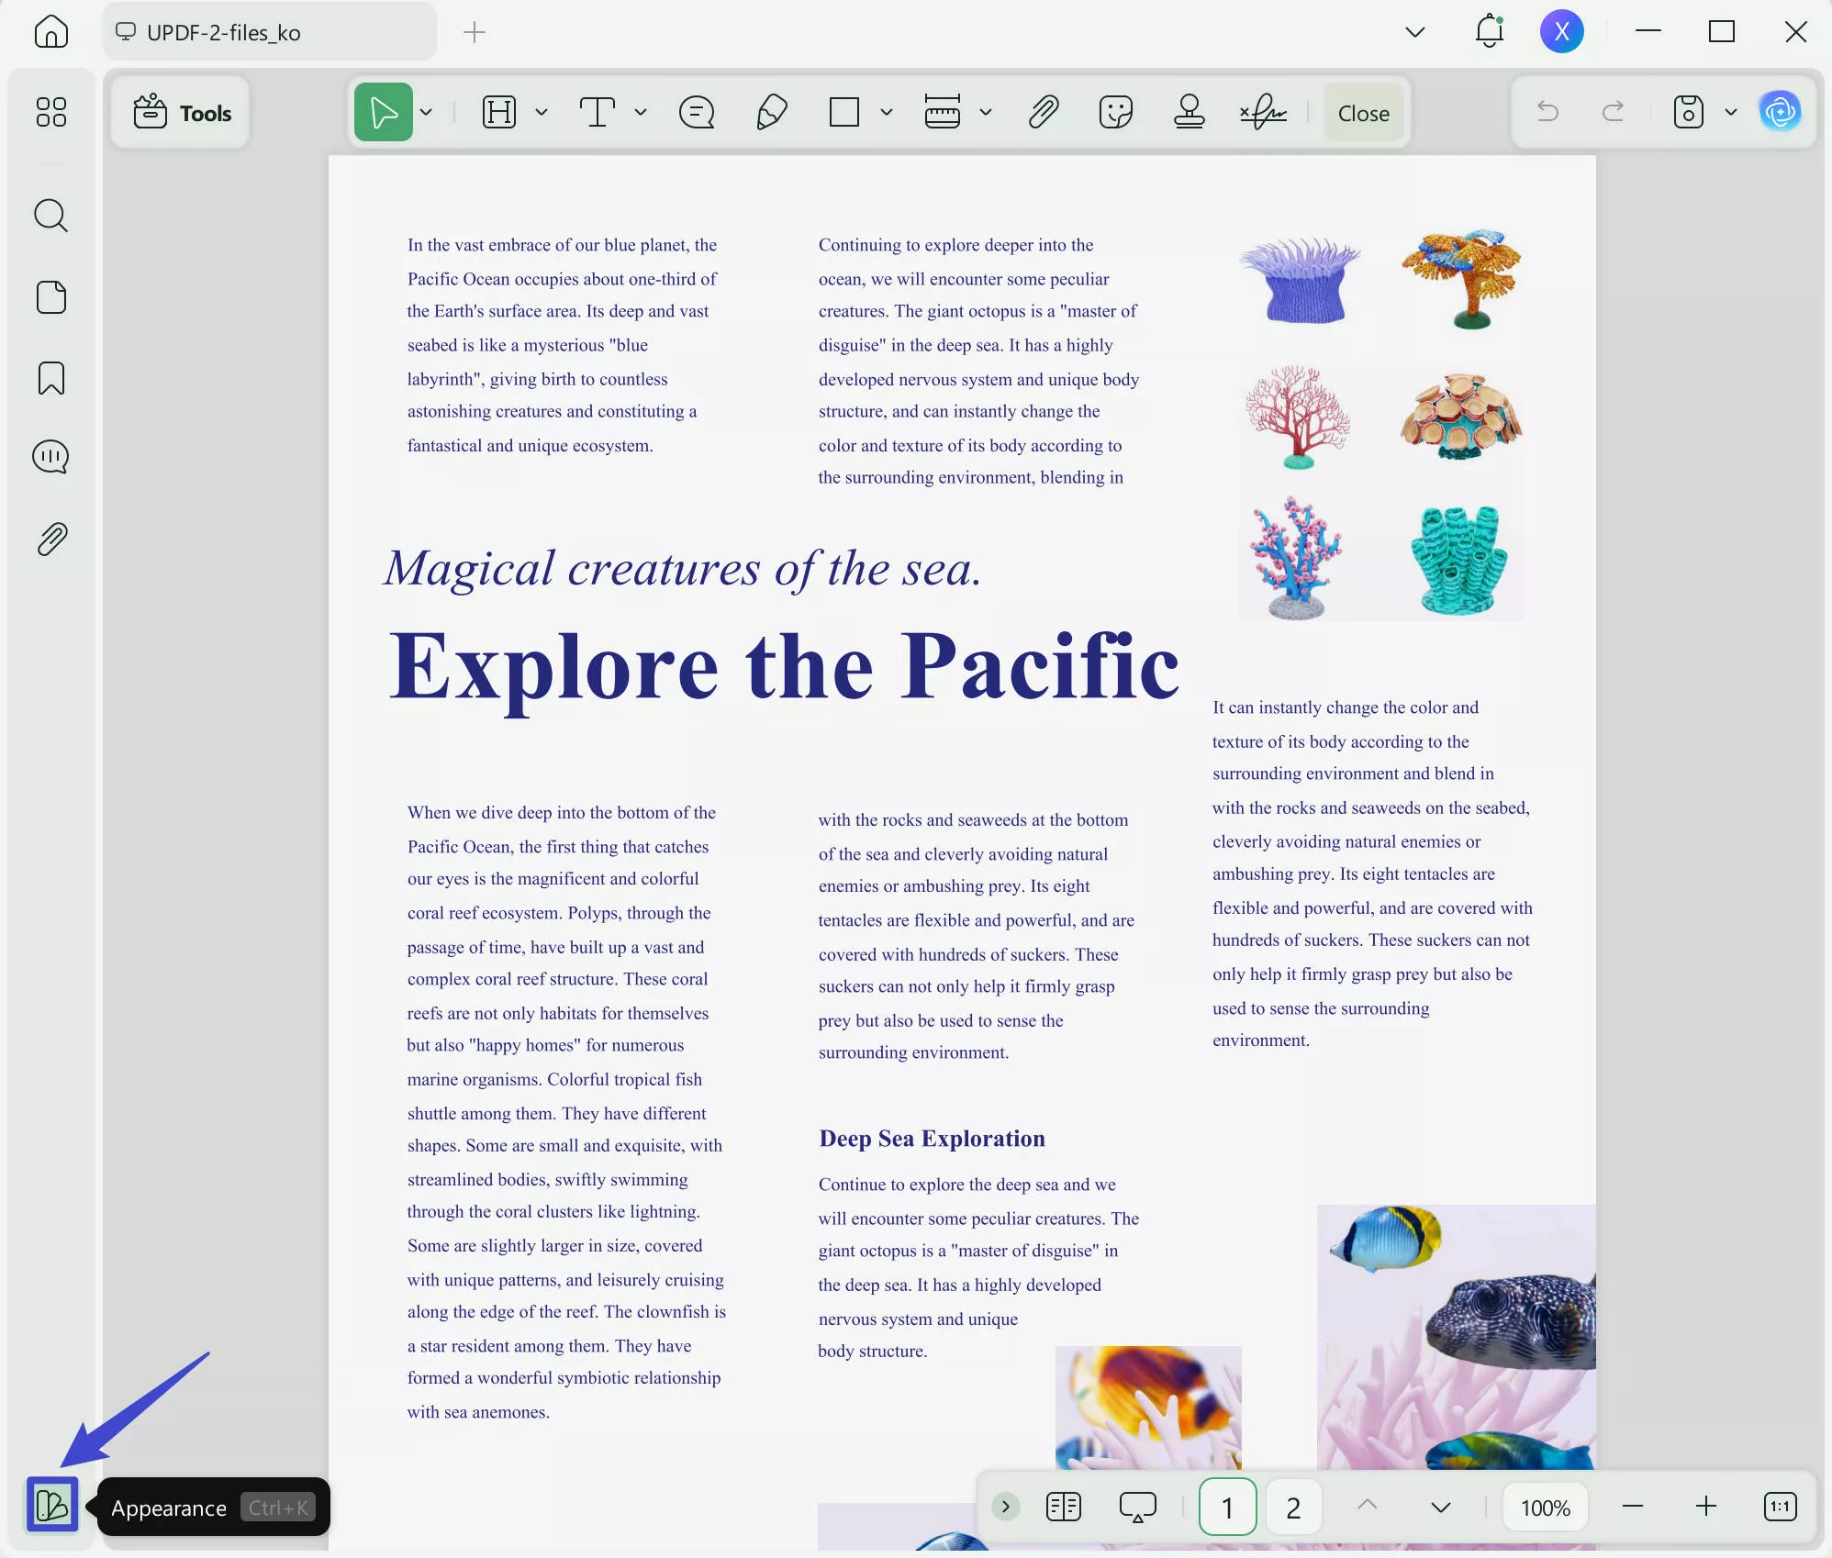The height and width of the screenshot is (1558, 1832).
Task: Click the Save icon
Action: (1689, 112)
